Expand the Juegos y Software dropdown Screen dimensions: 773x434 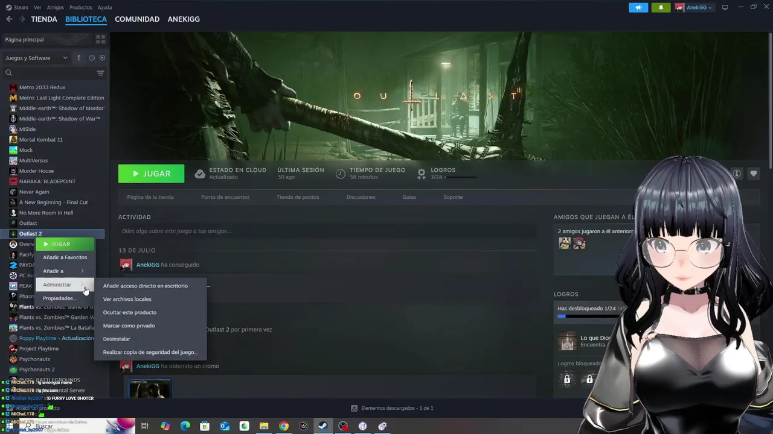click(36, 58)
